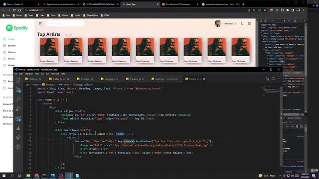Open VS Code Selection menu

(29, 74)
